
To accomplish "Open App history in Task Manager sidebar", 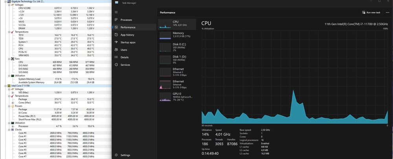I will (134, 35).
